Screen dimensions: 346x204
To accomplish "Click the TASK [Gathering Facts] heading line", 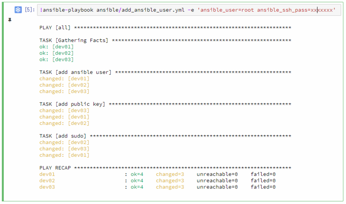I will (165, 40).
